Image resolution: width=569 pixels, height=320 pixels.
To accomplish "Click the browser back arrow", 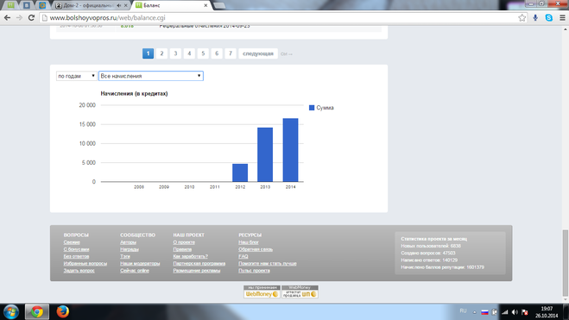I will [7, 18].
